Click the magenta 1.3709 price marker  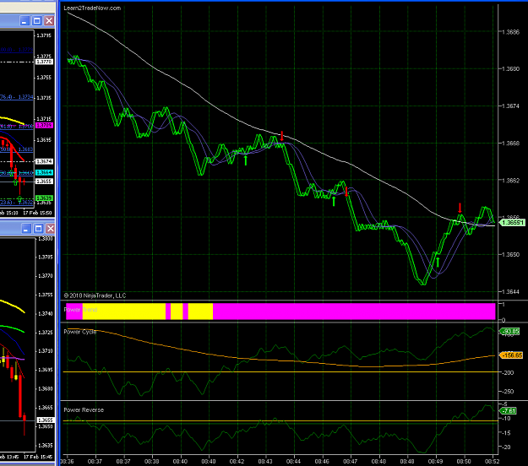pos(44,126)
